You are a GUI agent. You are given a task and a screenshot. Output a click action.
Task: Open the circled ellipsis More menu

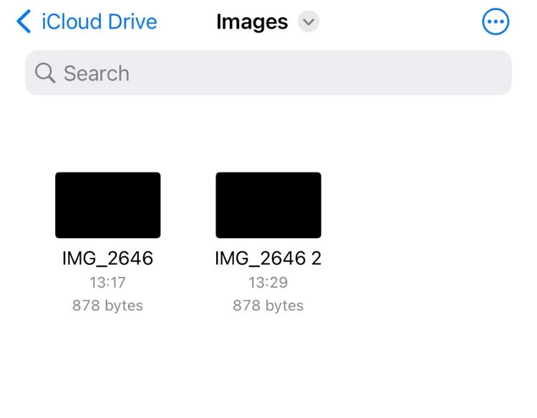[495, 22]
